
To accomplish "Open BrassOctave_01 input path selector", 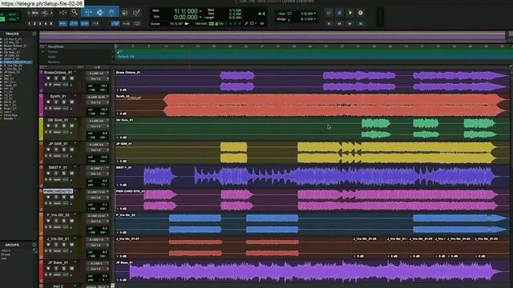I will [x=98, y=74].
